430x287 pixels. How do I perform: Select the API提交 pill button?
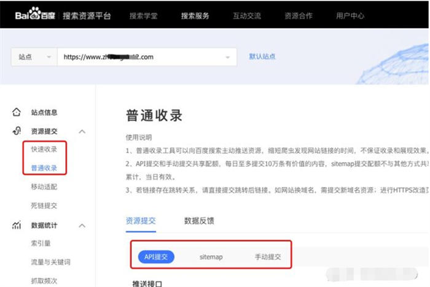coord(156,257)
